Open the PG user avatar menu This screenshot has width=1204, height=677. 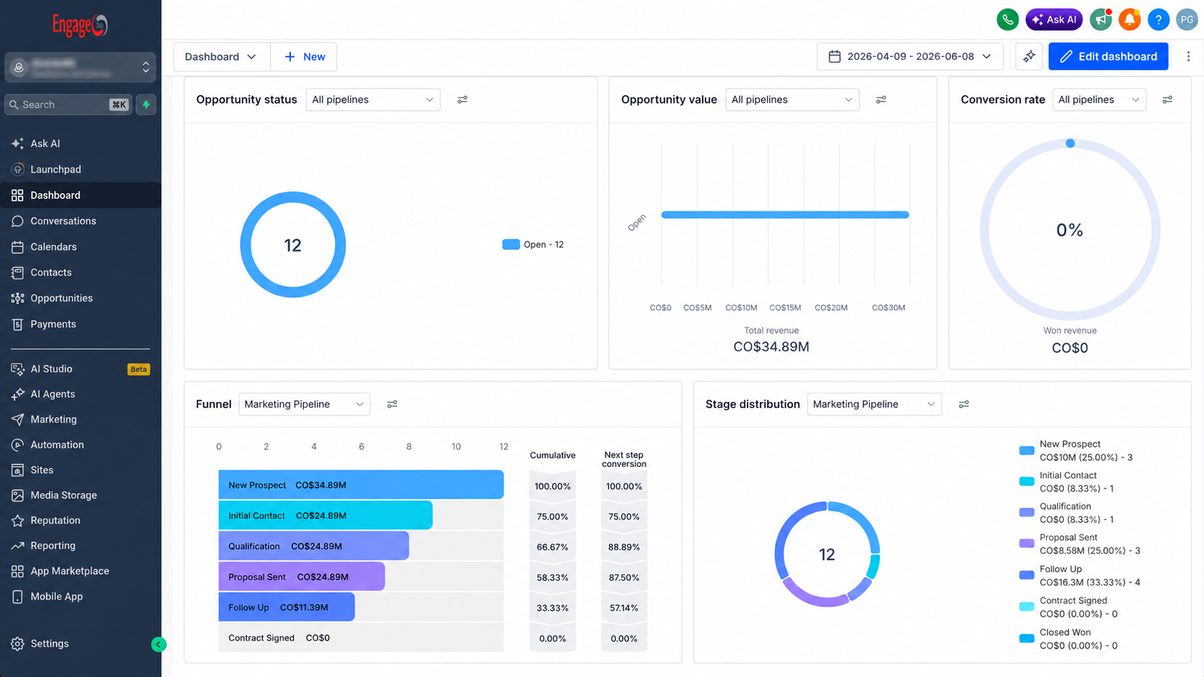coord(1187,19)
